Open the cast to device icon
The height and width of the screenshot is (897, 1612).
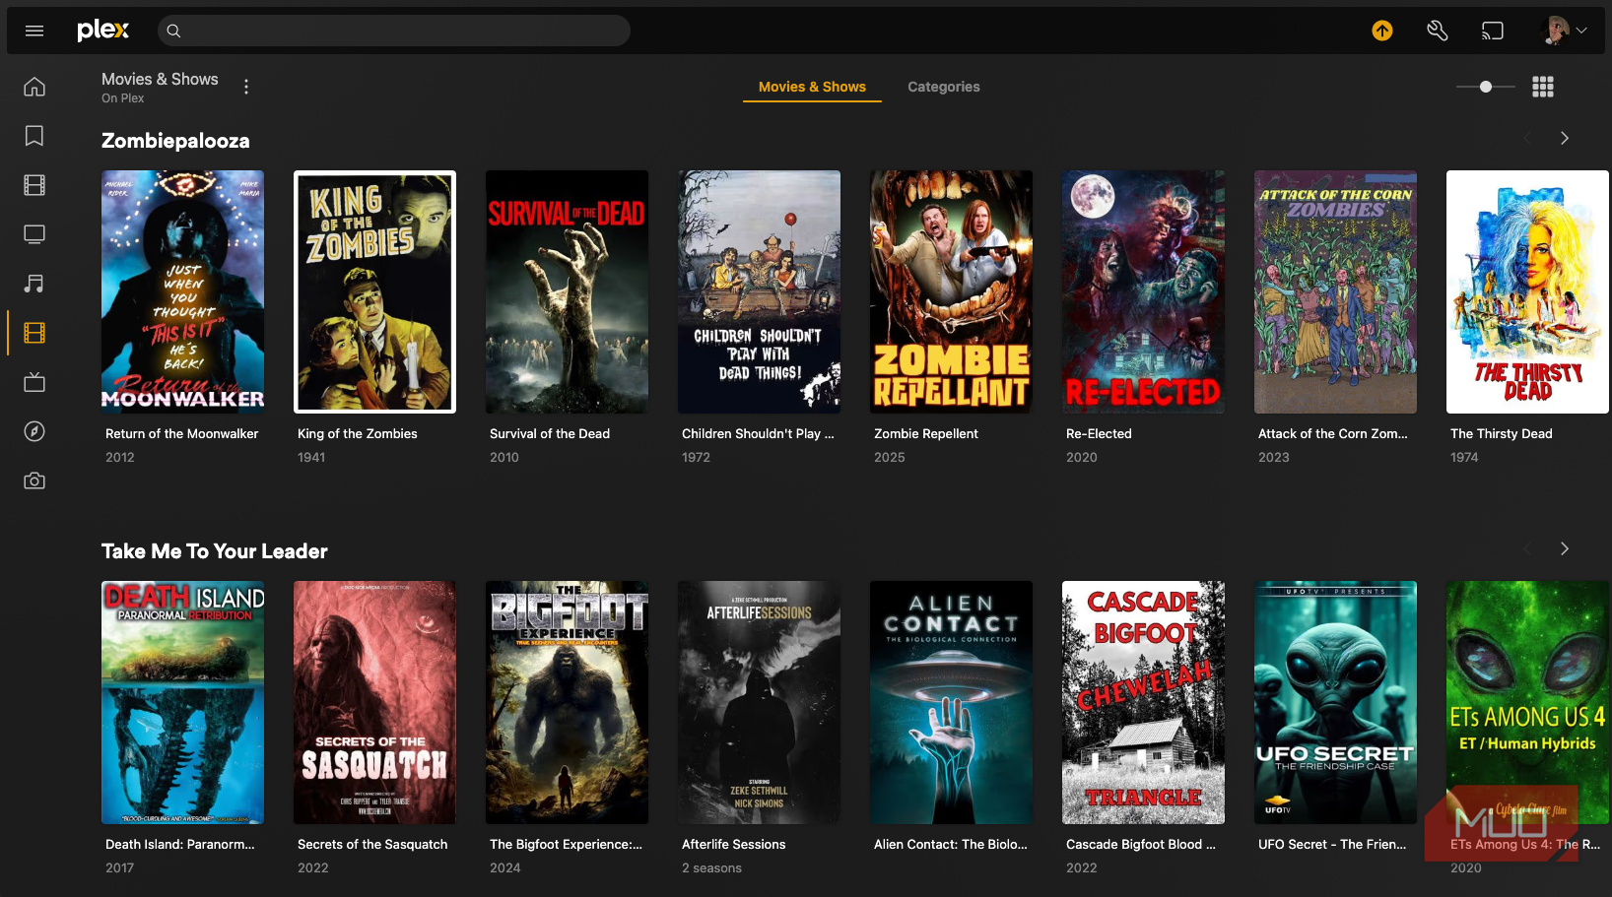tap(1493, 31)
